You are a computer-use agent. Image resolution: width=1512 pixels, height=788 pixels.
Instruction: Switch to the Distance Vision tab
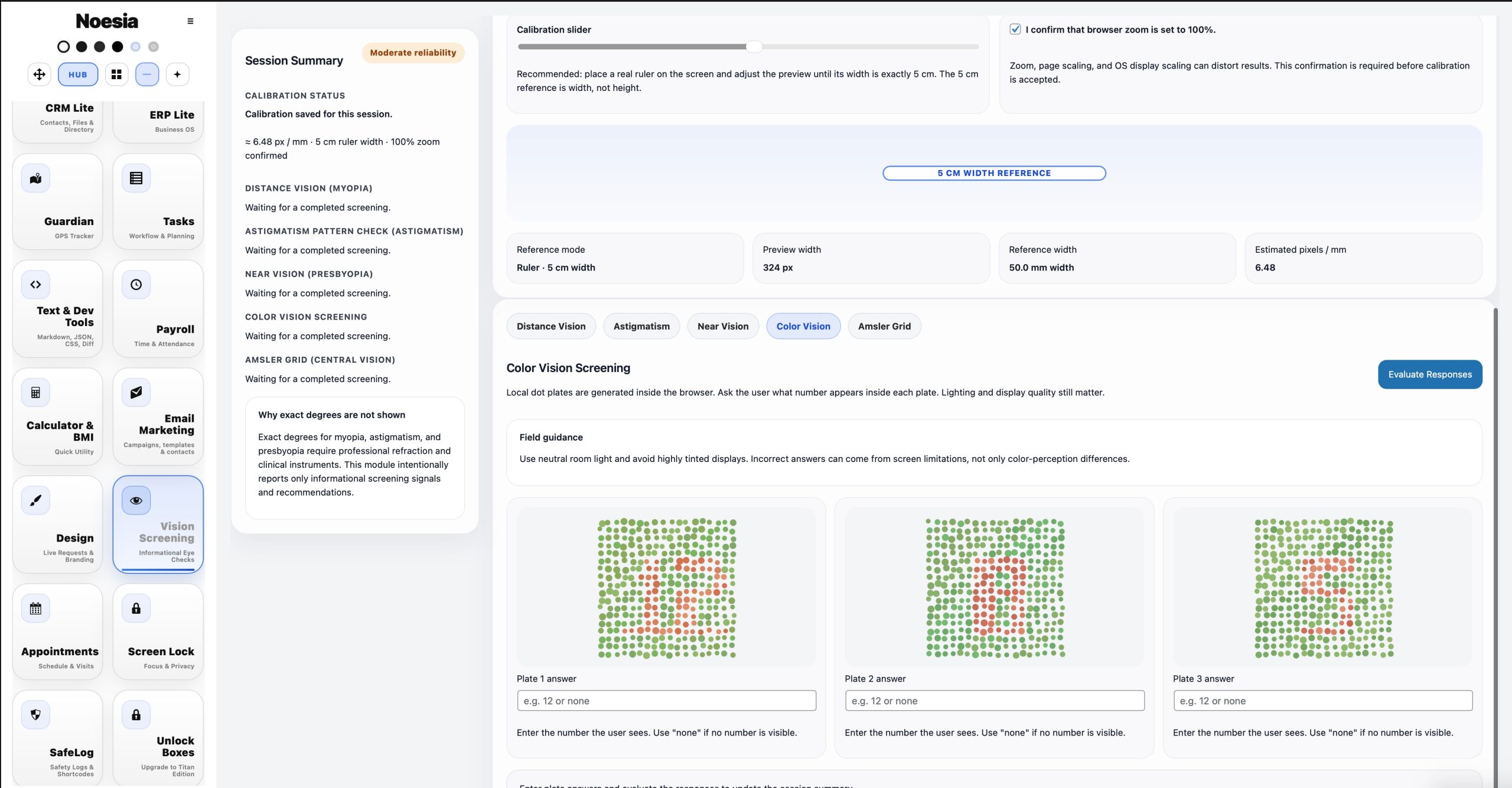(551, 326)
